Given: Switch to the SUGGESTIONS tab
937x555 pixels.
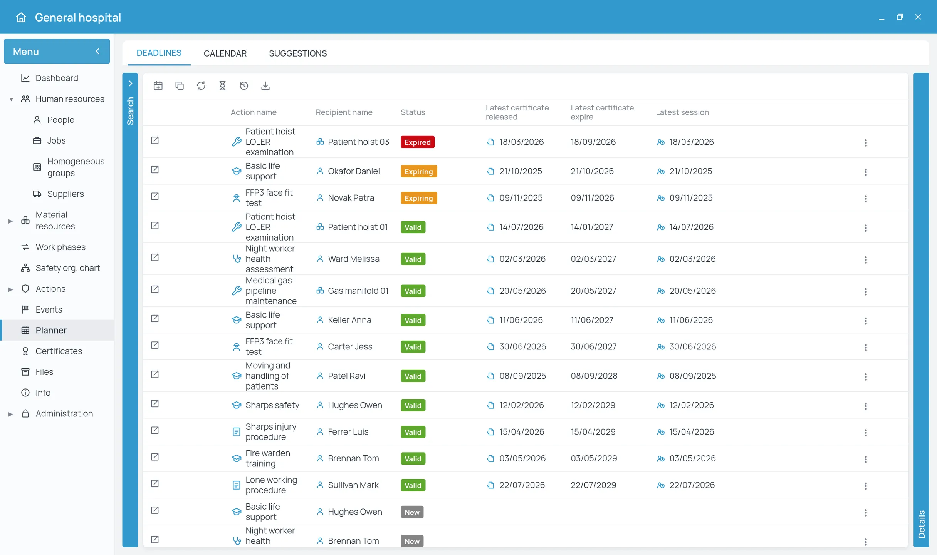Looking at the screenshot, I should click(298, 53).
